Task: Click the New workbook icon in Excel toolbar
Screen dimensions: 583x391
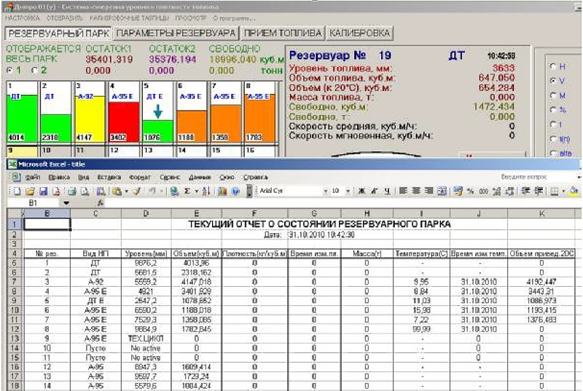Action: pyautogui.click(x=17, y=191)
